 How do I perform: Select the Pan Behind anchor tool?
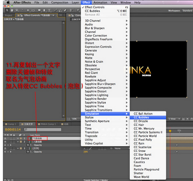coord(33,10)
